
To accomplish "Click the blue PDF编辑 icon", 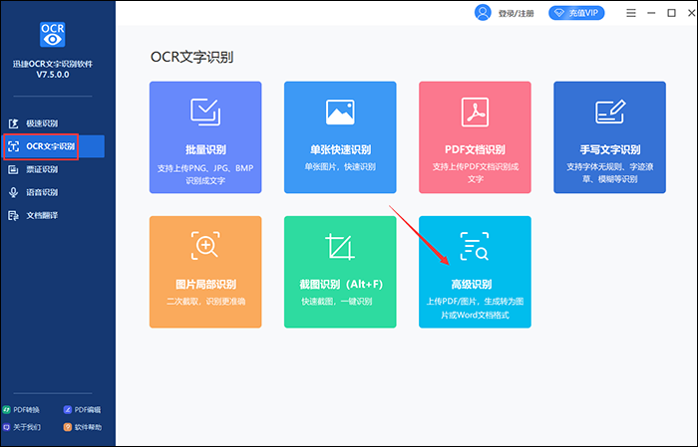I will click(68, 410).
